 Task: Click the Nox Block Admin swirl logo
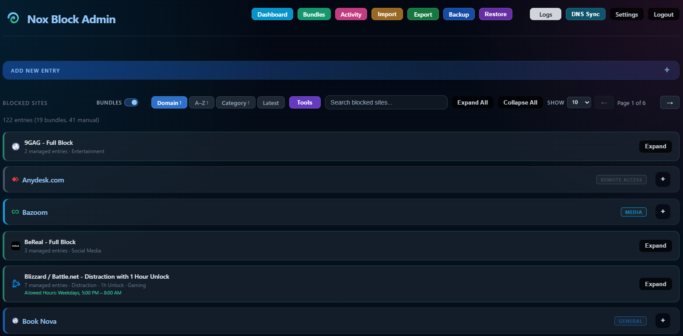[x=13, y=18]
